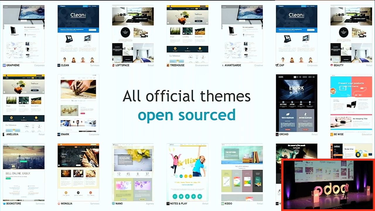Click the Education category label
This screenshot has width=375, height=211.
point(367,135)
